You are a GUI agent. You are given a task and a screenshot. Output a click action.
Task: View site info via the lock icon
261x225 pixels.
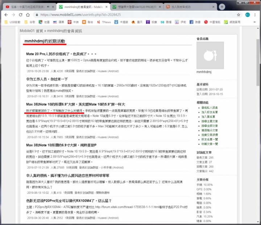click(x=37, y=15)
